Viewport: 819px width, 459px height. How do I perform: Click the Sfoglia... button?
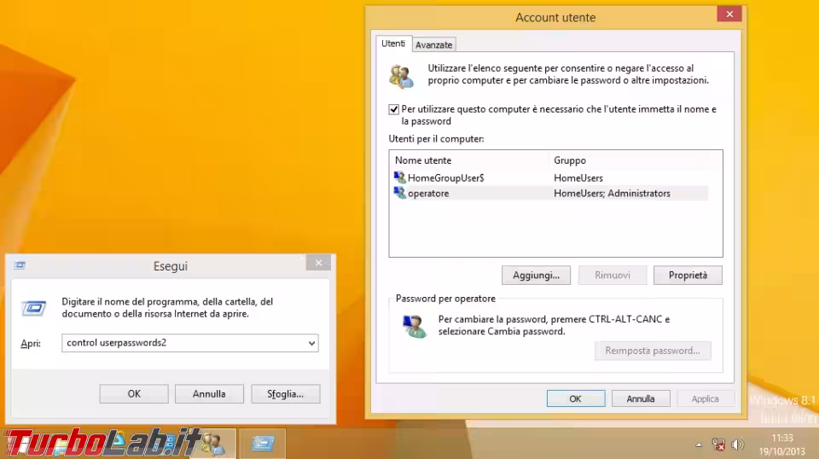[x=285, y=393]
